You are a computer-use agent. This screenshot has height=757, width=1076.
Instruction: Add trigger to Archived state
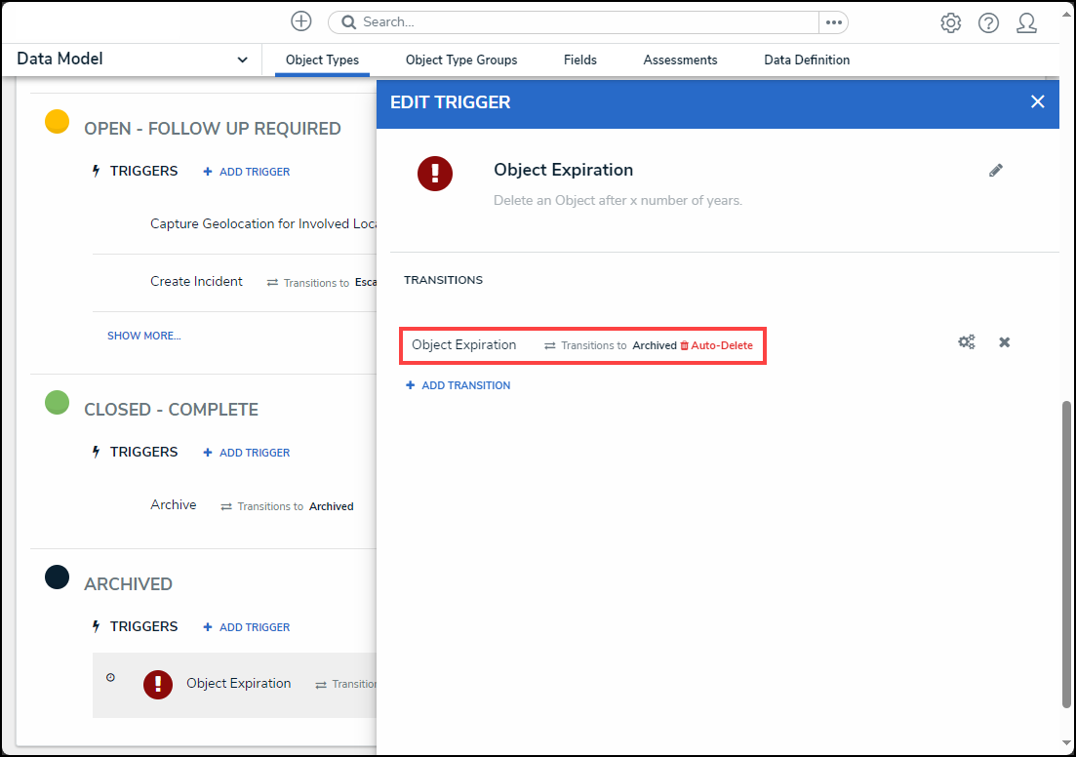coord(247,627)
